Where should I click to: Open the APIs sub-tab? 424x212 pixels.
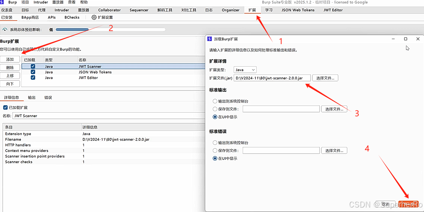(52, 17)
